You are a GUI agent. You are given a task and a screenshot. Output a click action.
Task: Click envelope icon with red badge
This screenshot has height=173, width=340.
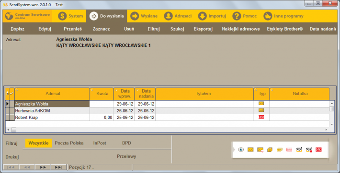(260, 150)
